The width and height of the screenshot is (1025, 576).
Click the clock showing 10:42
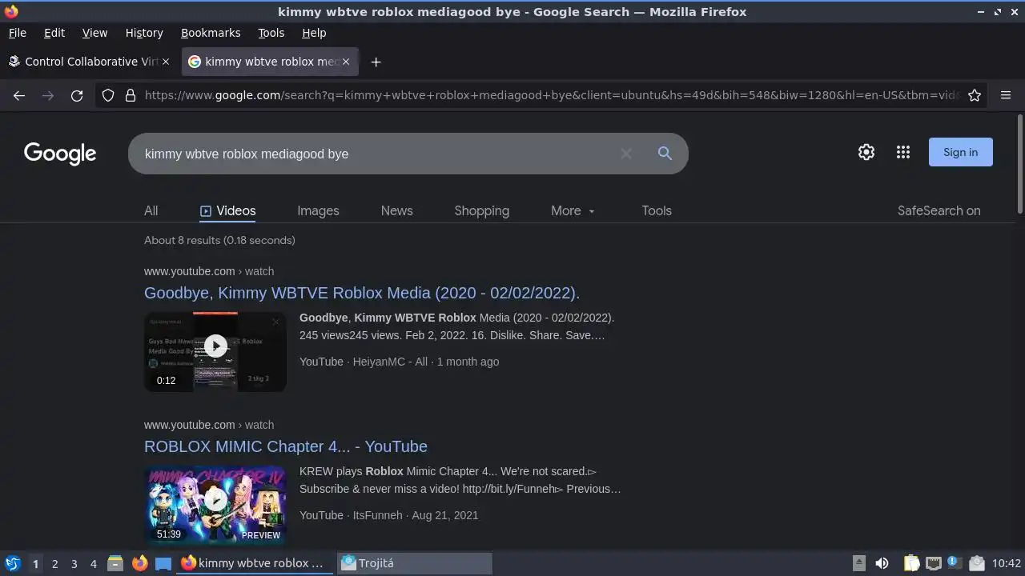coord(1007,563)
